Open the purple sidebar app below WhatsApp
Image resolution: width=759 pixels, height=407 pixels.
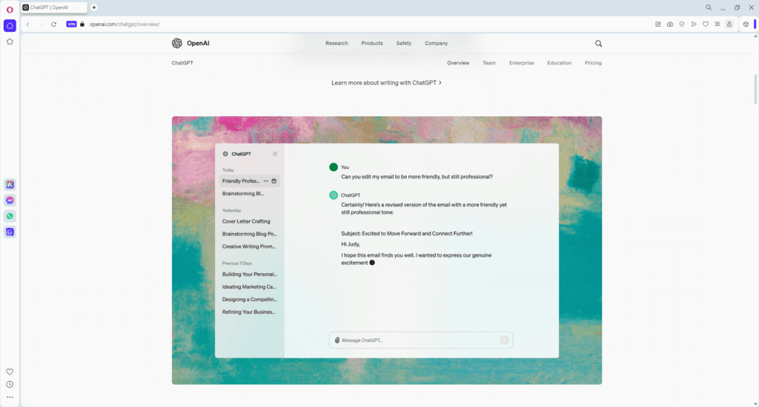pyautogui.click(x=10, y=232)
